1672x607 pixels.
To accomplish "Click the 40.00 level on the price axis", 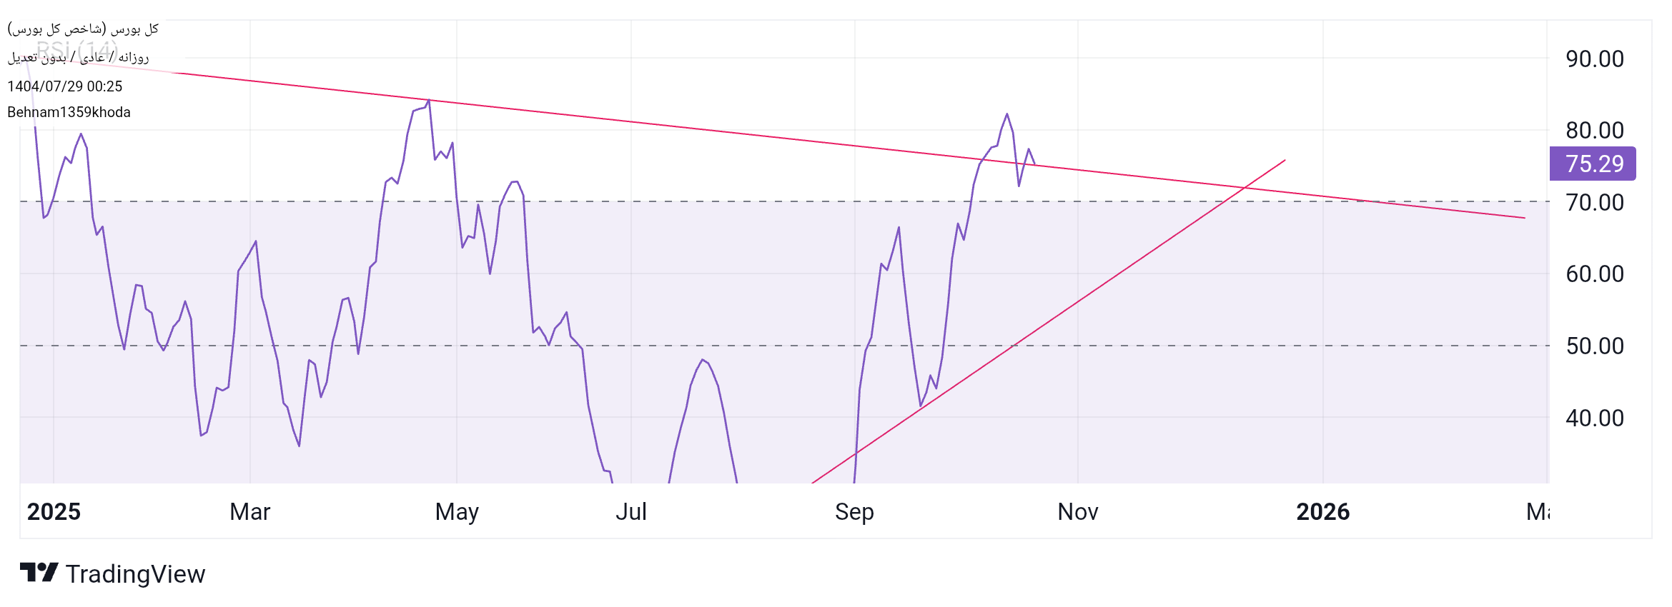I will [1594, 418].
